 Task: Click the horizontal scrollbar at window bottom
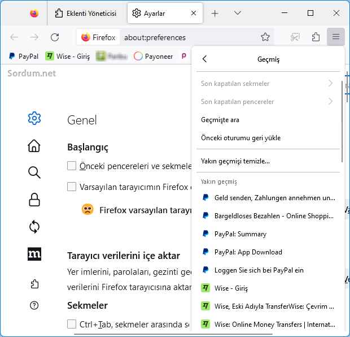coord(173,334)
